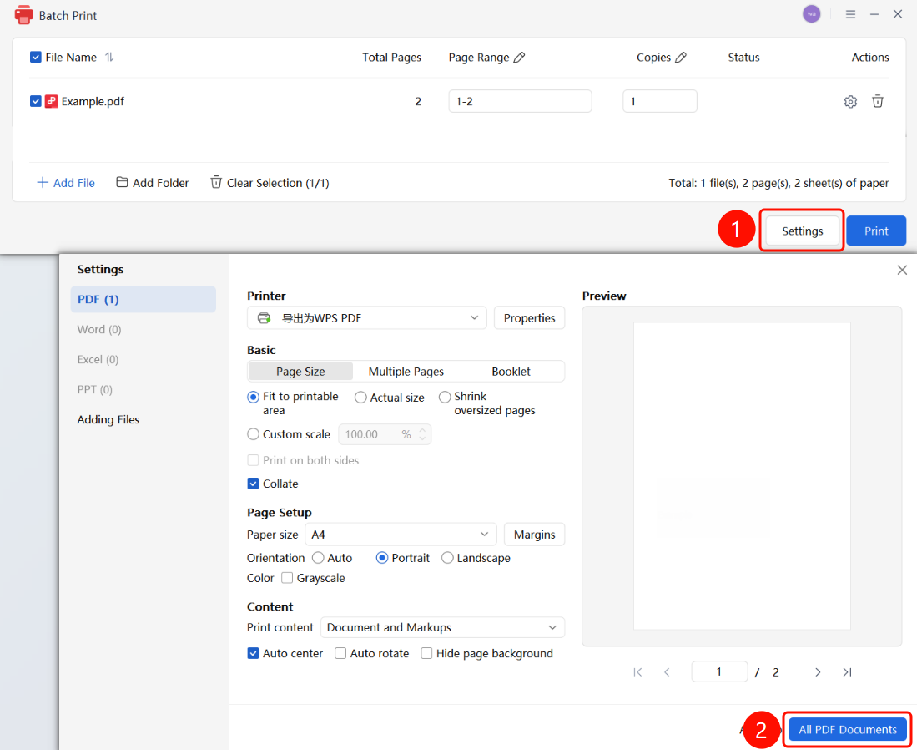Close the Settings panel

(902, 270)
